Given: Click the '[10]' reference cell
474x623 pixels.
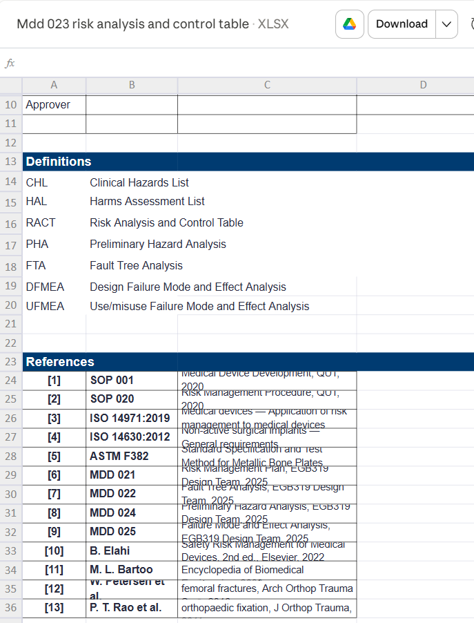Looking at the screenshot, I should click(x=54, y=551).
